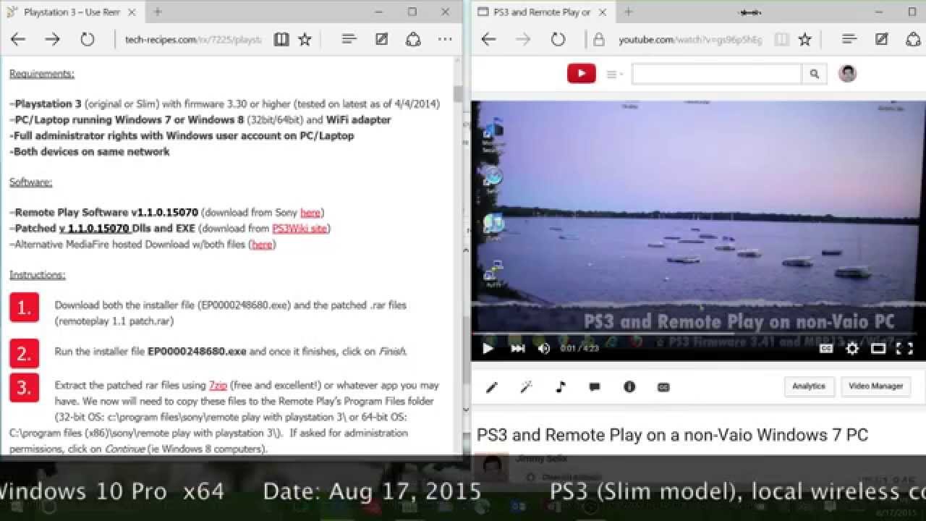Screen dimensions: 926x521
Task: Open a new tab in YouTube window
Action: pyautogui.click(x=628, y=12)
